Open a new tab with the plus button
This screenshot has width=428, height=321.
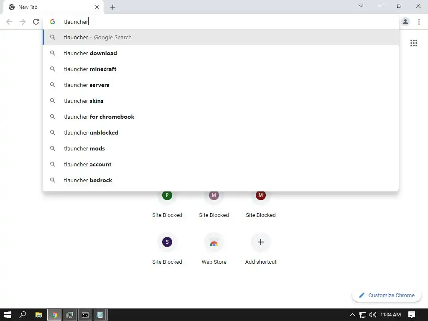(113, 7)
